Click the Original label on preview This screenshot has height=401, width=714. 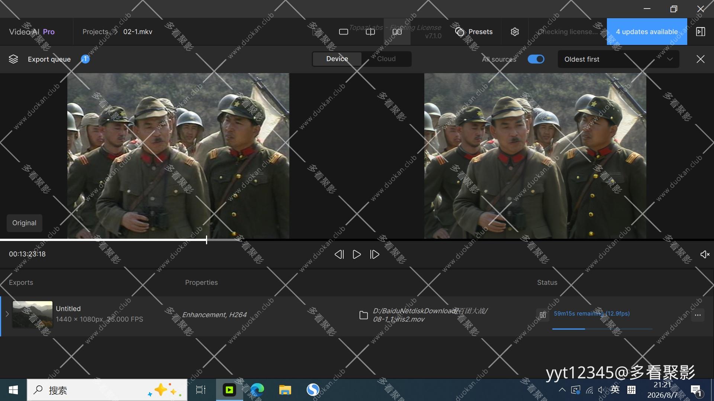point(25,223)
